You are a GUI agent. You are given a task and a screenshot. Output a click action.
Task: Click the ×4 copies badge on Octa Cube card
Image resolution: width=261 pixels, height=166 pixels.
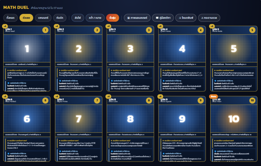(108, 97)
